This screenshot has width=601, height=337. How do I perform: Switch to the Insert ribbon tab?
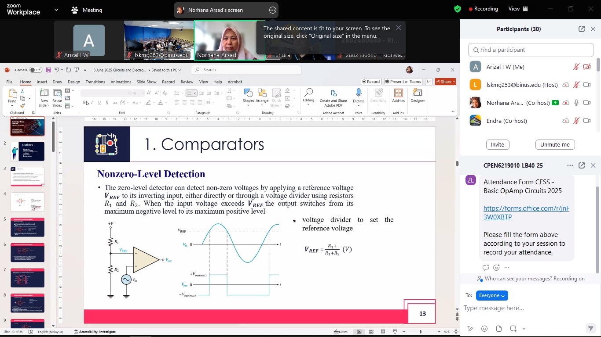pos(42,82)
